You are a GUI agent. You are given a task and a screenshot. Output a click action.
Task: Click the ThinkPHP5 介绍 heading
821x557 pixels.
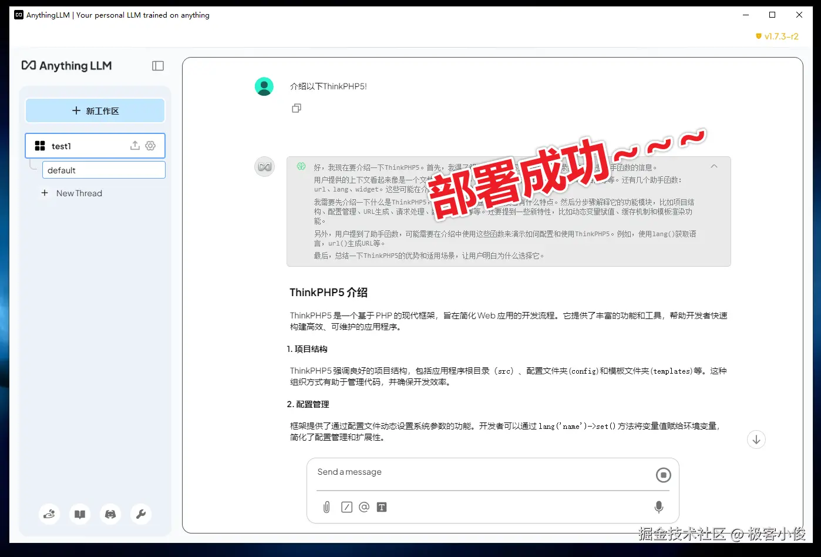(x=329, y=293)
